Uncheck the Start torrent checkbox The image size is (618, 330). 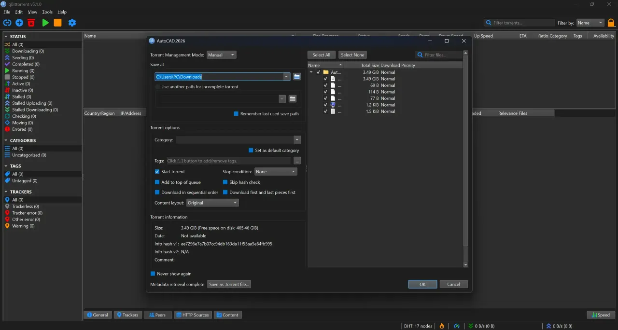157,172
